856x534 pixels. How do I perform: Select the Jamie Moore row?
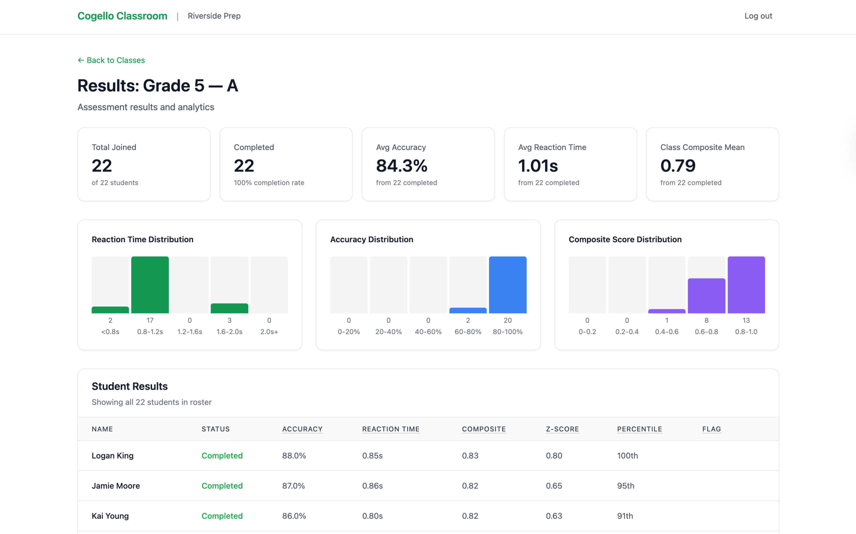tap(116, 486)
